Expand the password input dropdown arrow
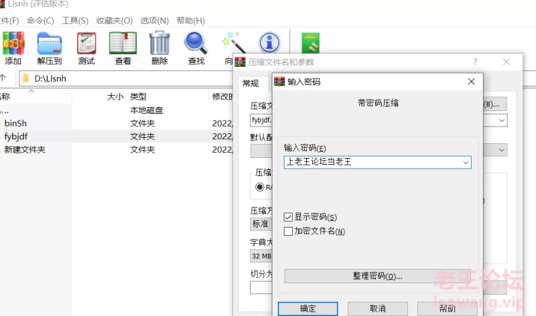Image resolution: width=536 pixels, height=316 pixels. [465, 163]
